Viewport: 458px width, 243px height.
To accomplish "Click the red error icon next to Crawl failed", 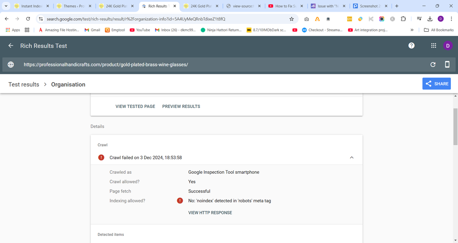I will point(101,158).
